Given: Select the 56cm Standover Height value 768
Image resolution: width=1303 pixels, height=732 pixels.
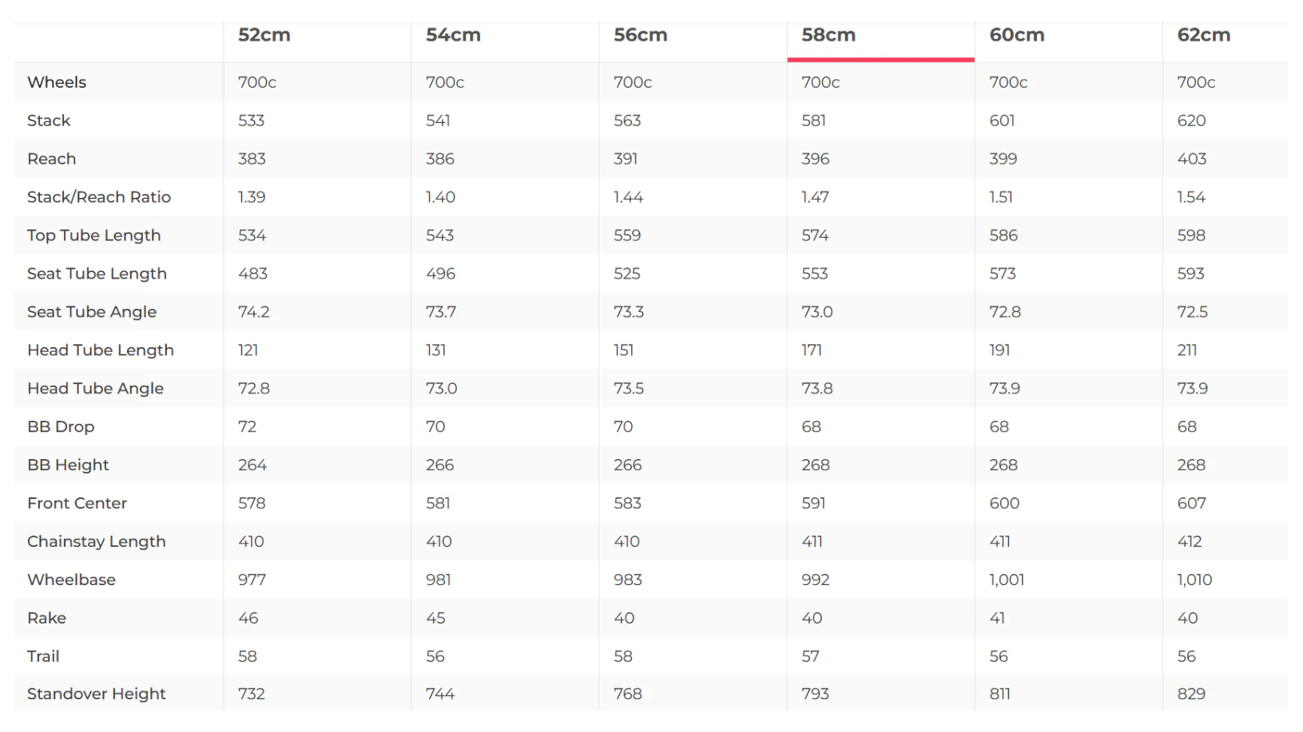Looking at the screenshot, I should pyautogui.click(x=627, y=694).
